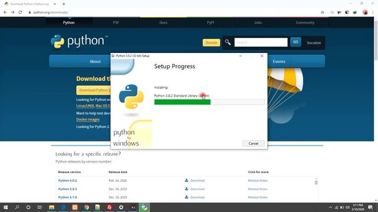This screenshot has width=378, height=212.
Task: Click the release list scrollbar thumb
Action: click(x=316, y=183)
